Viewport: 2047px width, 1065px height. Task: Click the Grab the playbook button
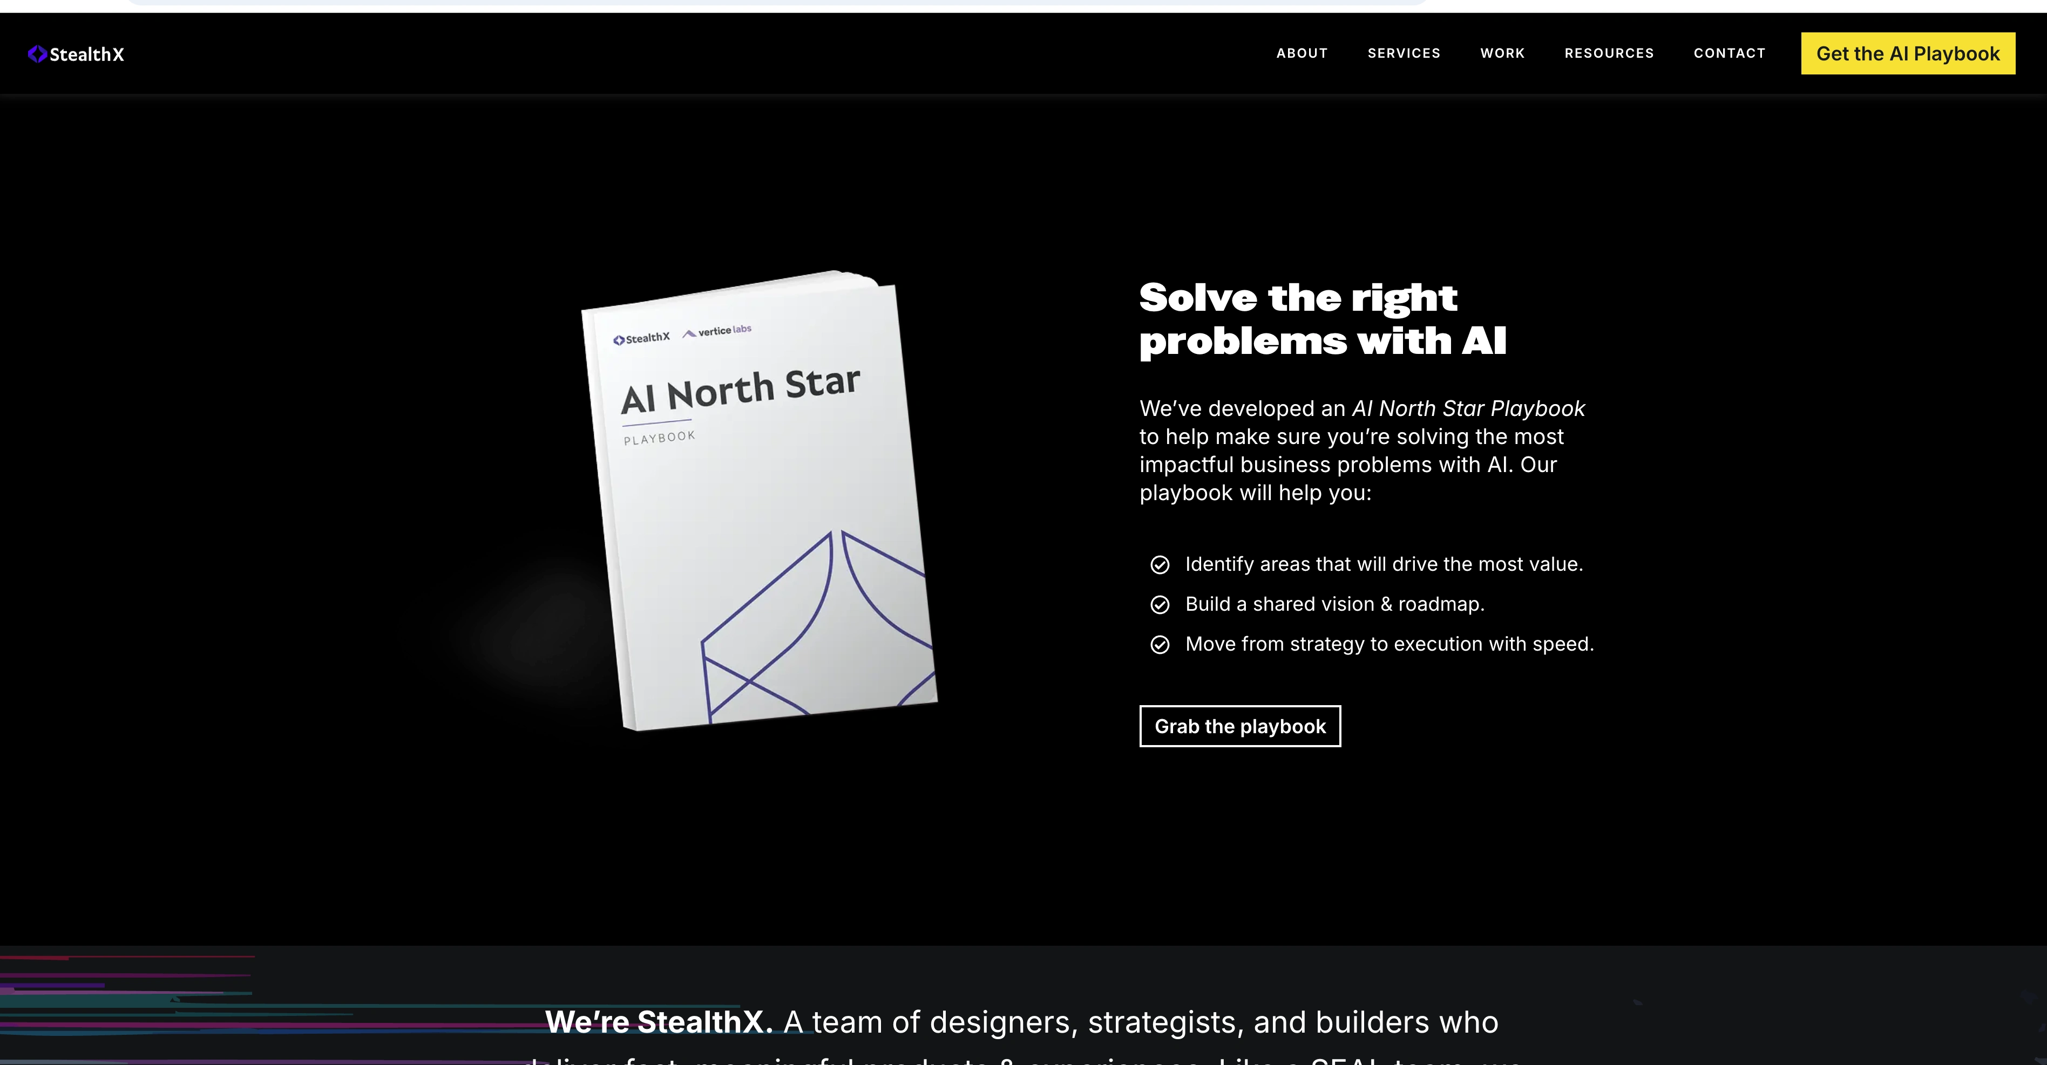tap(1239, 726)
